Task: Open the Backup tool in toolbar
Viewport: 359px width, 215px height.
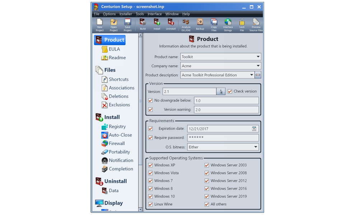Action: pyautogui.click(x=200, y=24)
